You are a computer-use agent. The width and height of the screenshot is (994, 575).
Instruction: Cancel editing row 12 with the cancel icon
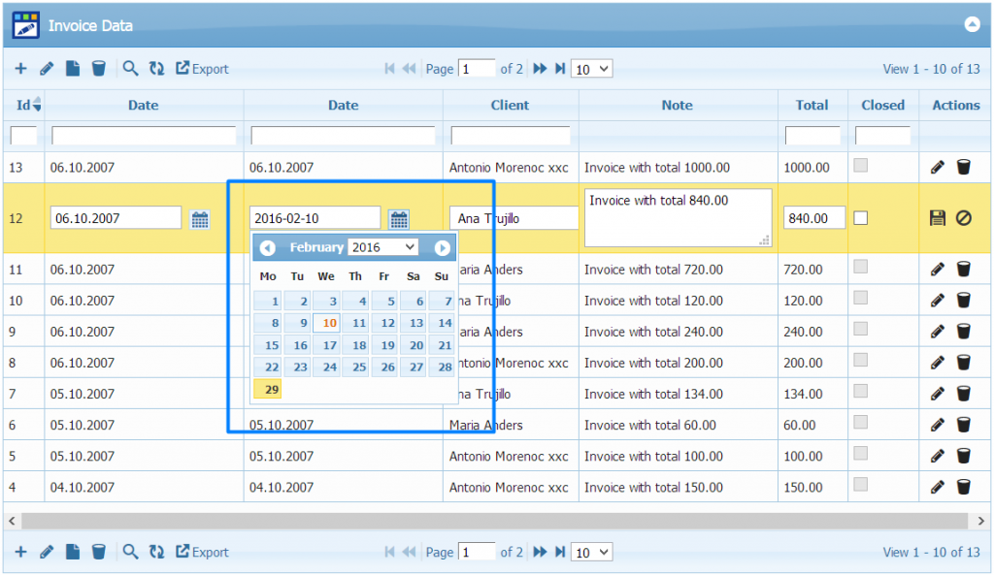[x=963, y=218]
